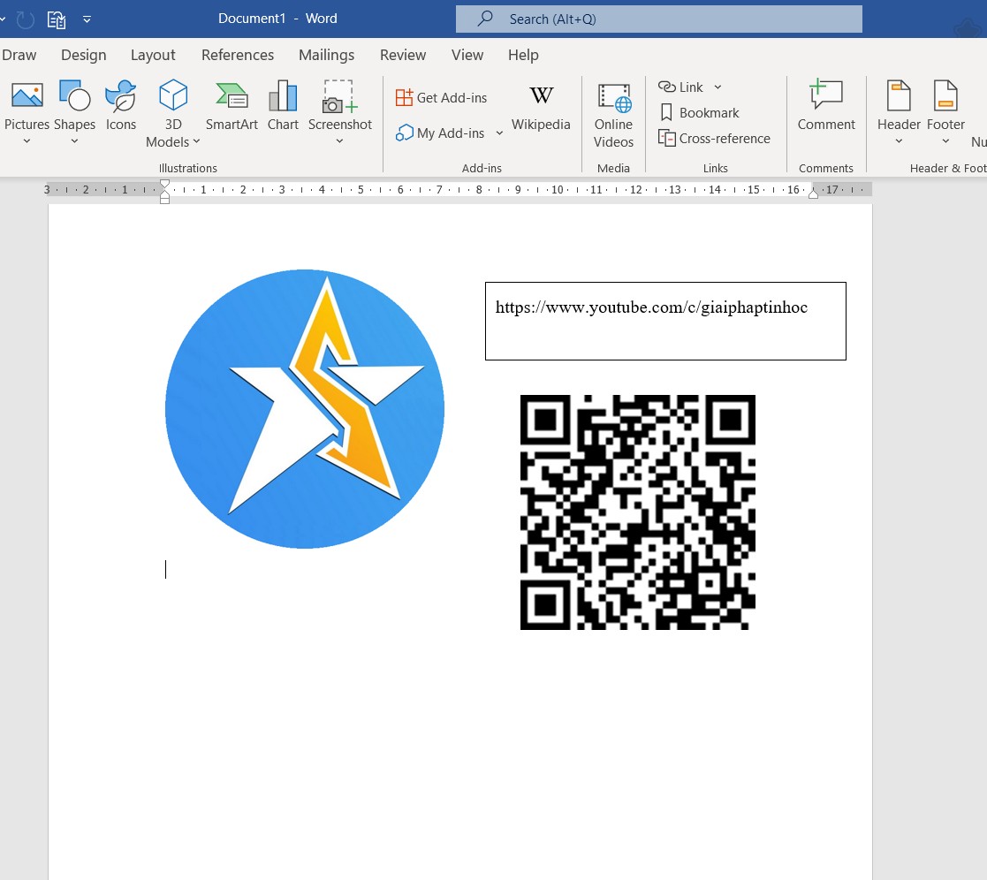Open the 3D Models dropdown arrow

(x=196, y=141)
